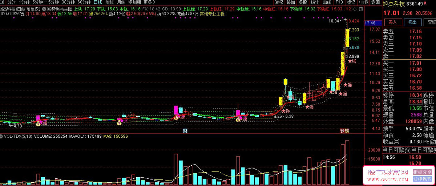Switch to 分时 intraday chart
The height and width of the screenshot is (186, 436).
[12, 2]
